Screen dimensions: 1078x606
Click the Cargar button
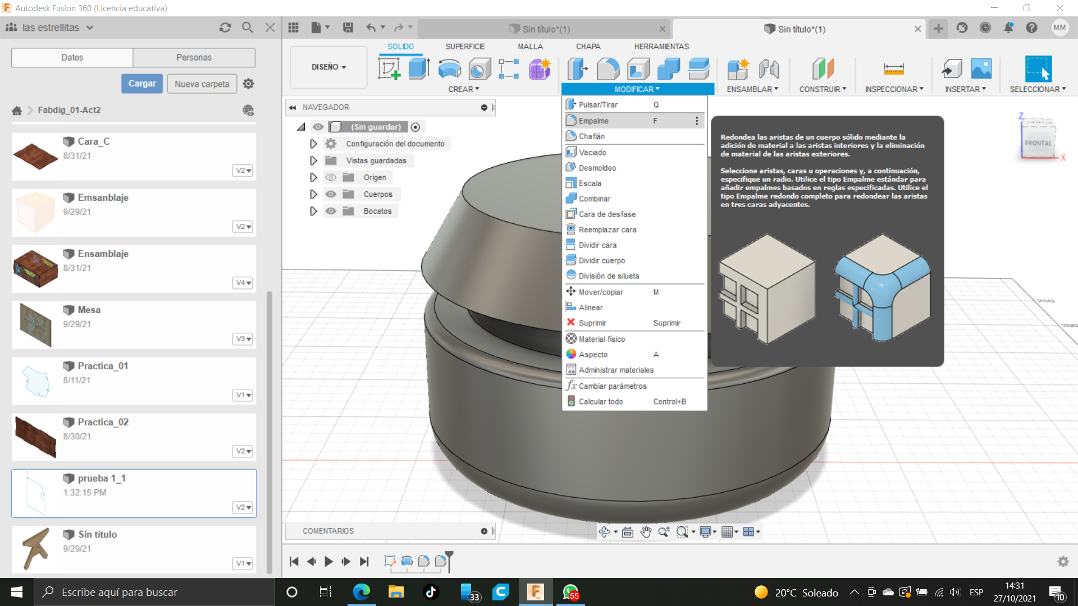[142, 84]
